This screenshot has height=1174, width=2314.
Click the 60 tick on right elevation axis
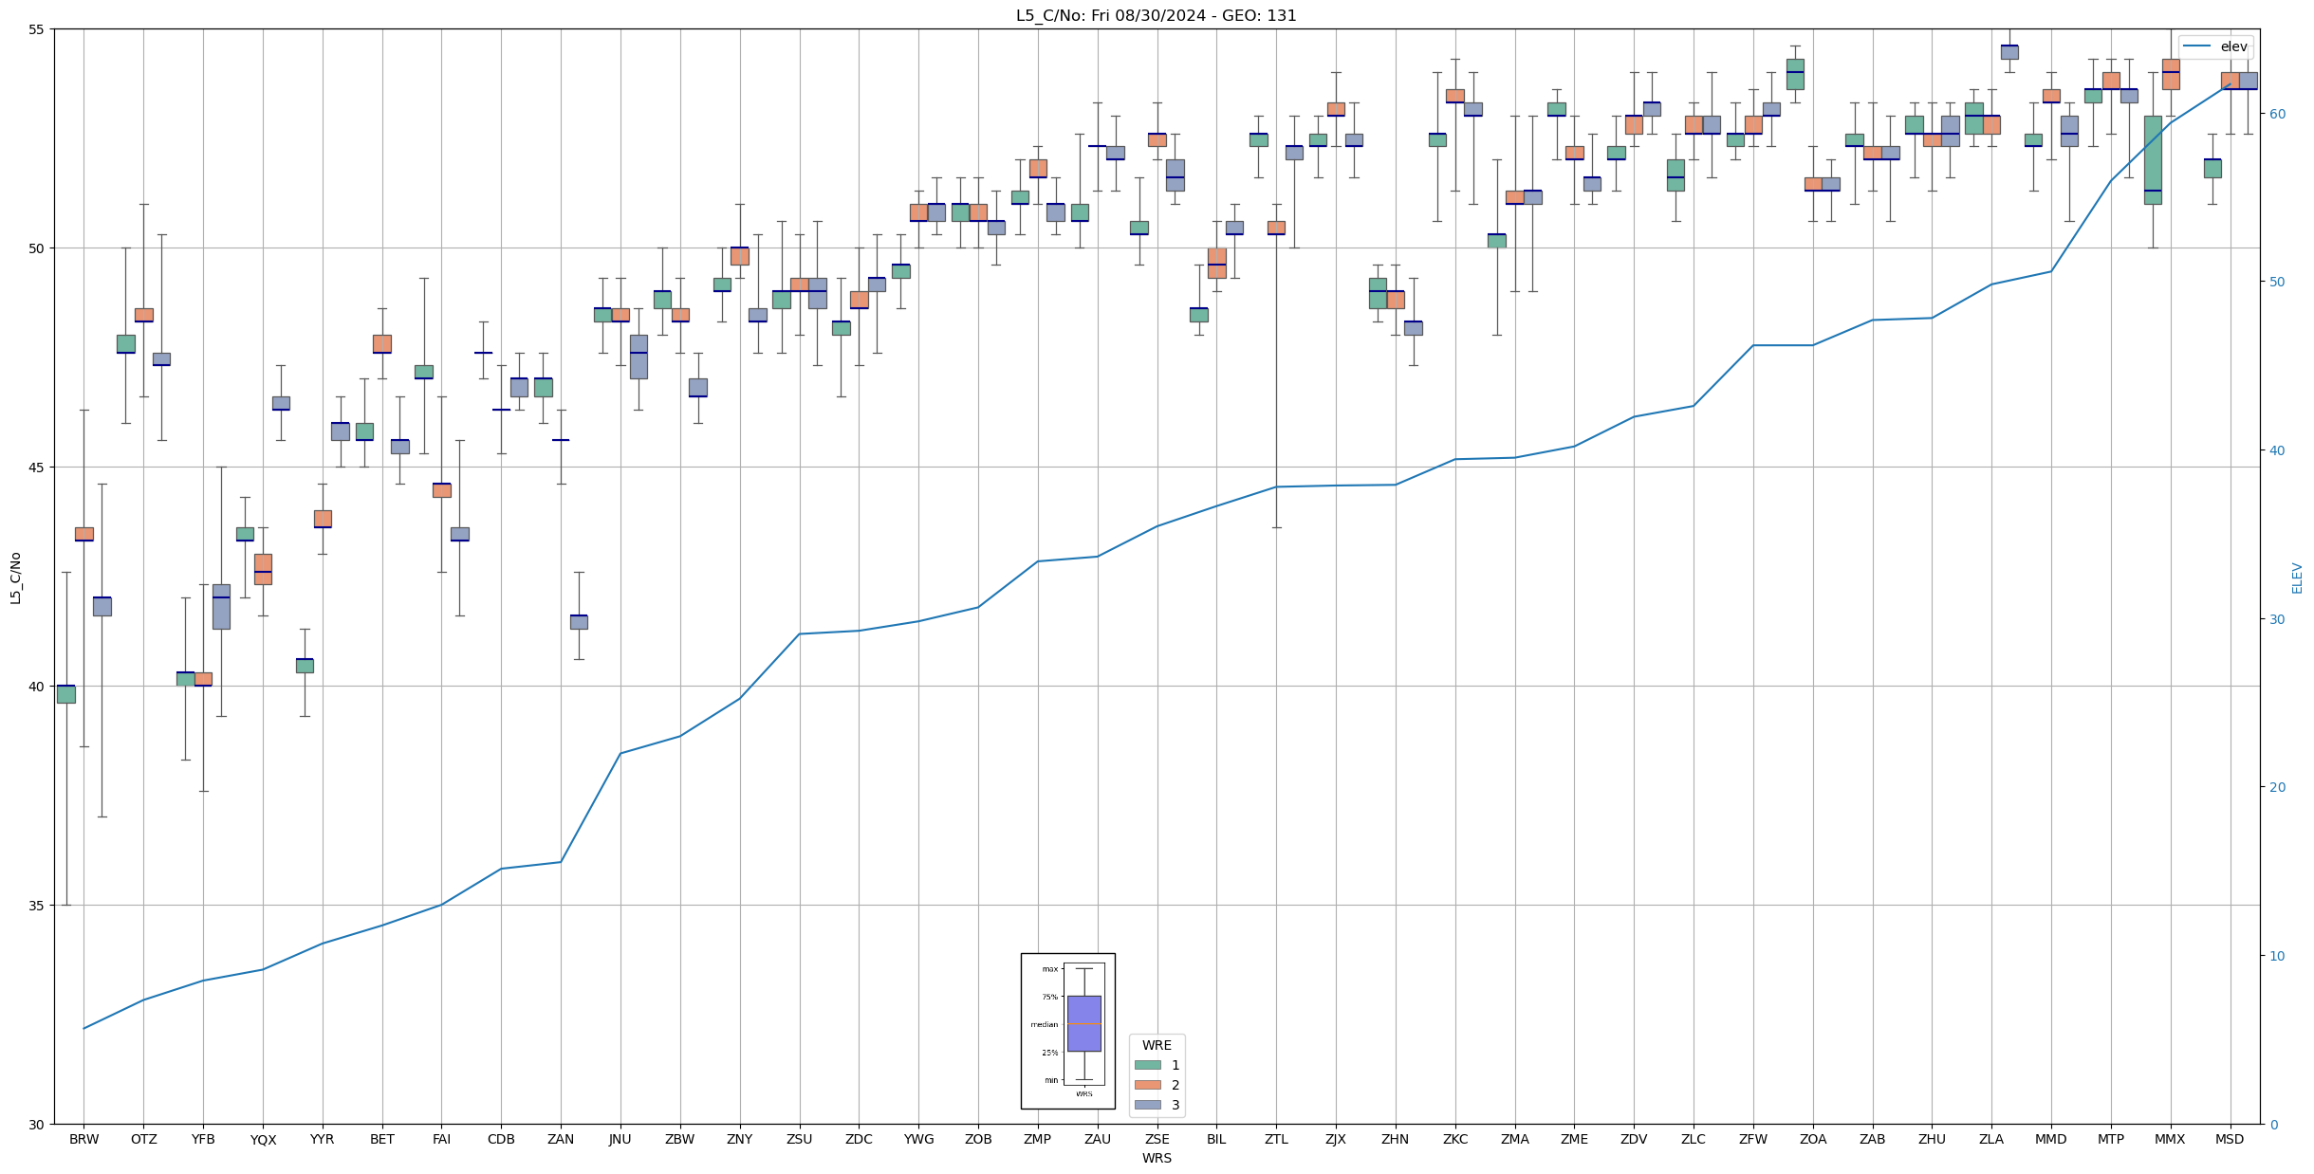(x=2276, y=114)
